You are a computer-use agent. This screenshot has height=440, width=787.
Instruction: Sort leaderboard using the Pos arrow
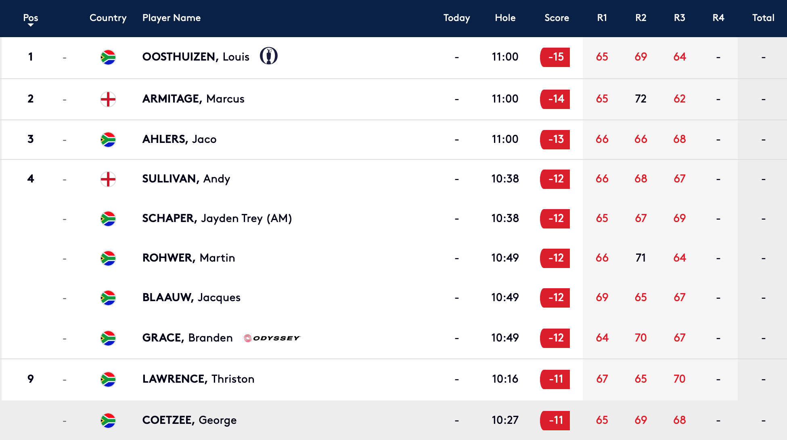[x=31, y=25]
